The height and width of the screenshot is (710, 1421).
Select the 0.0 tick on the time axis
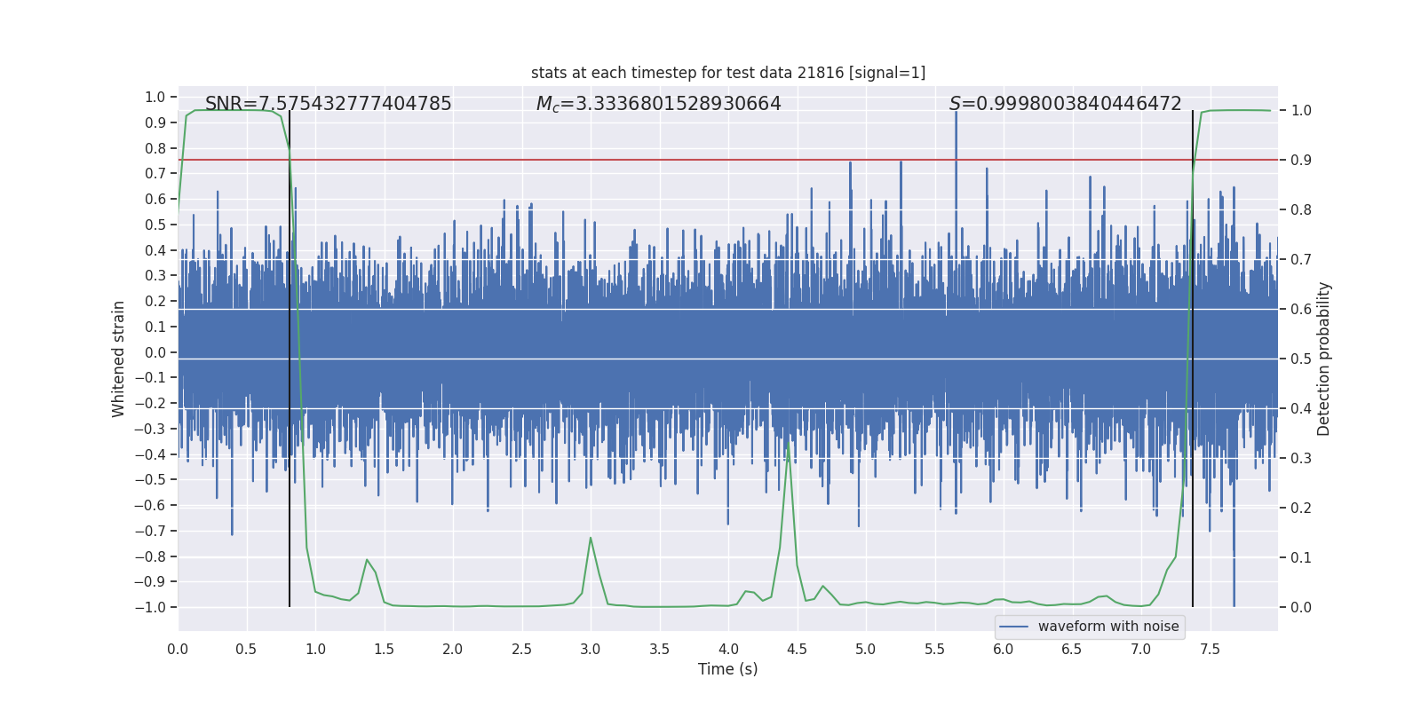coord(178,649)
